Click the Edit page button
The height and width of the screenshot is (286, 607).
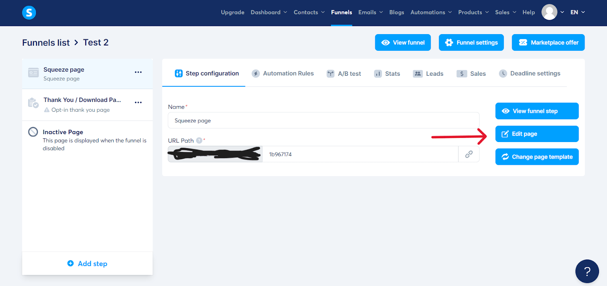537,134
